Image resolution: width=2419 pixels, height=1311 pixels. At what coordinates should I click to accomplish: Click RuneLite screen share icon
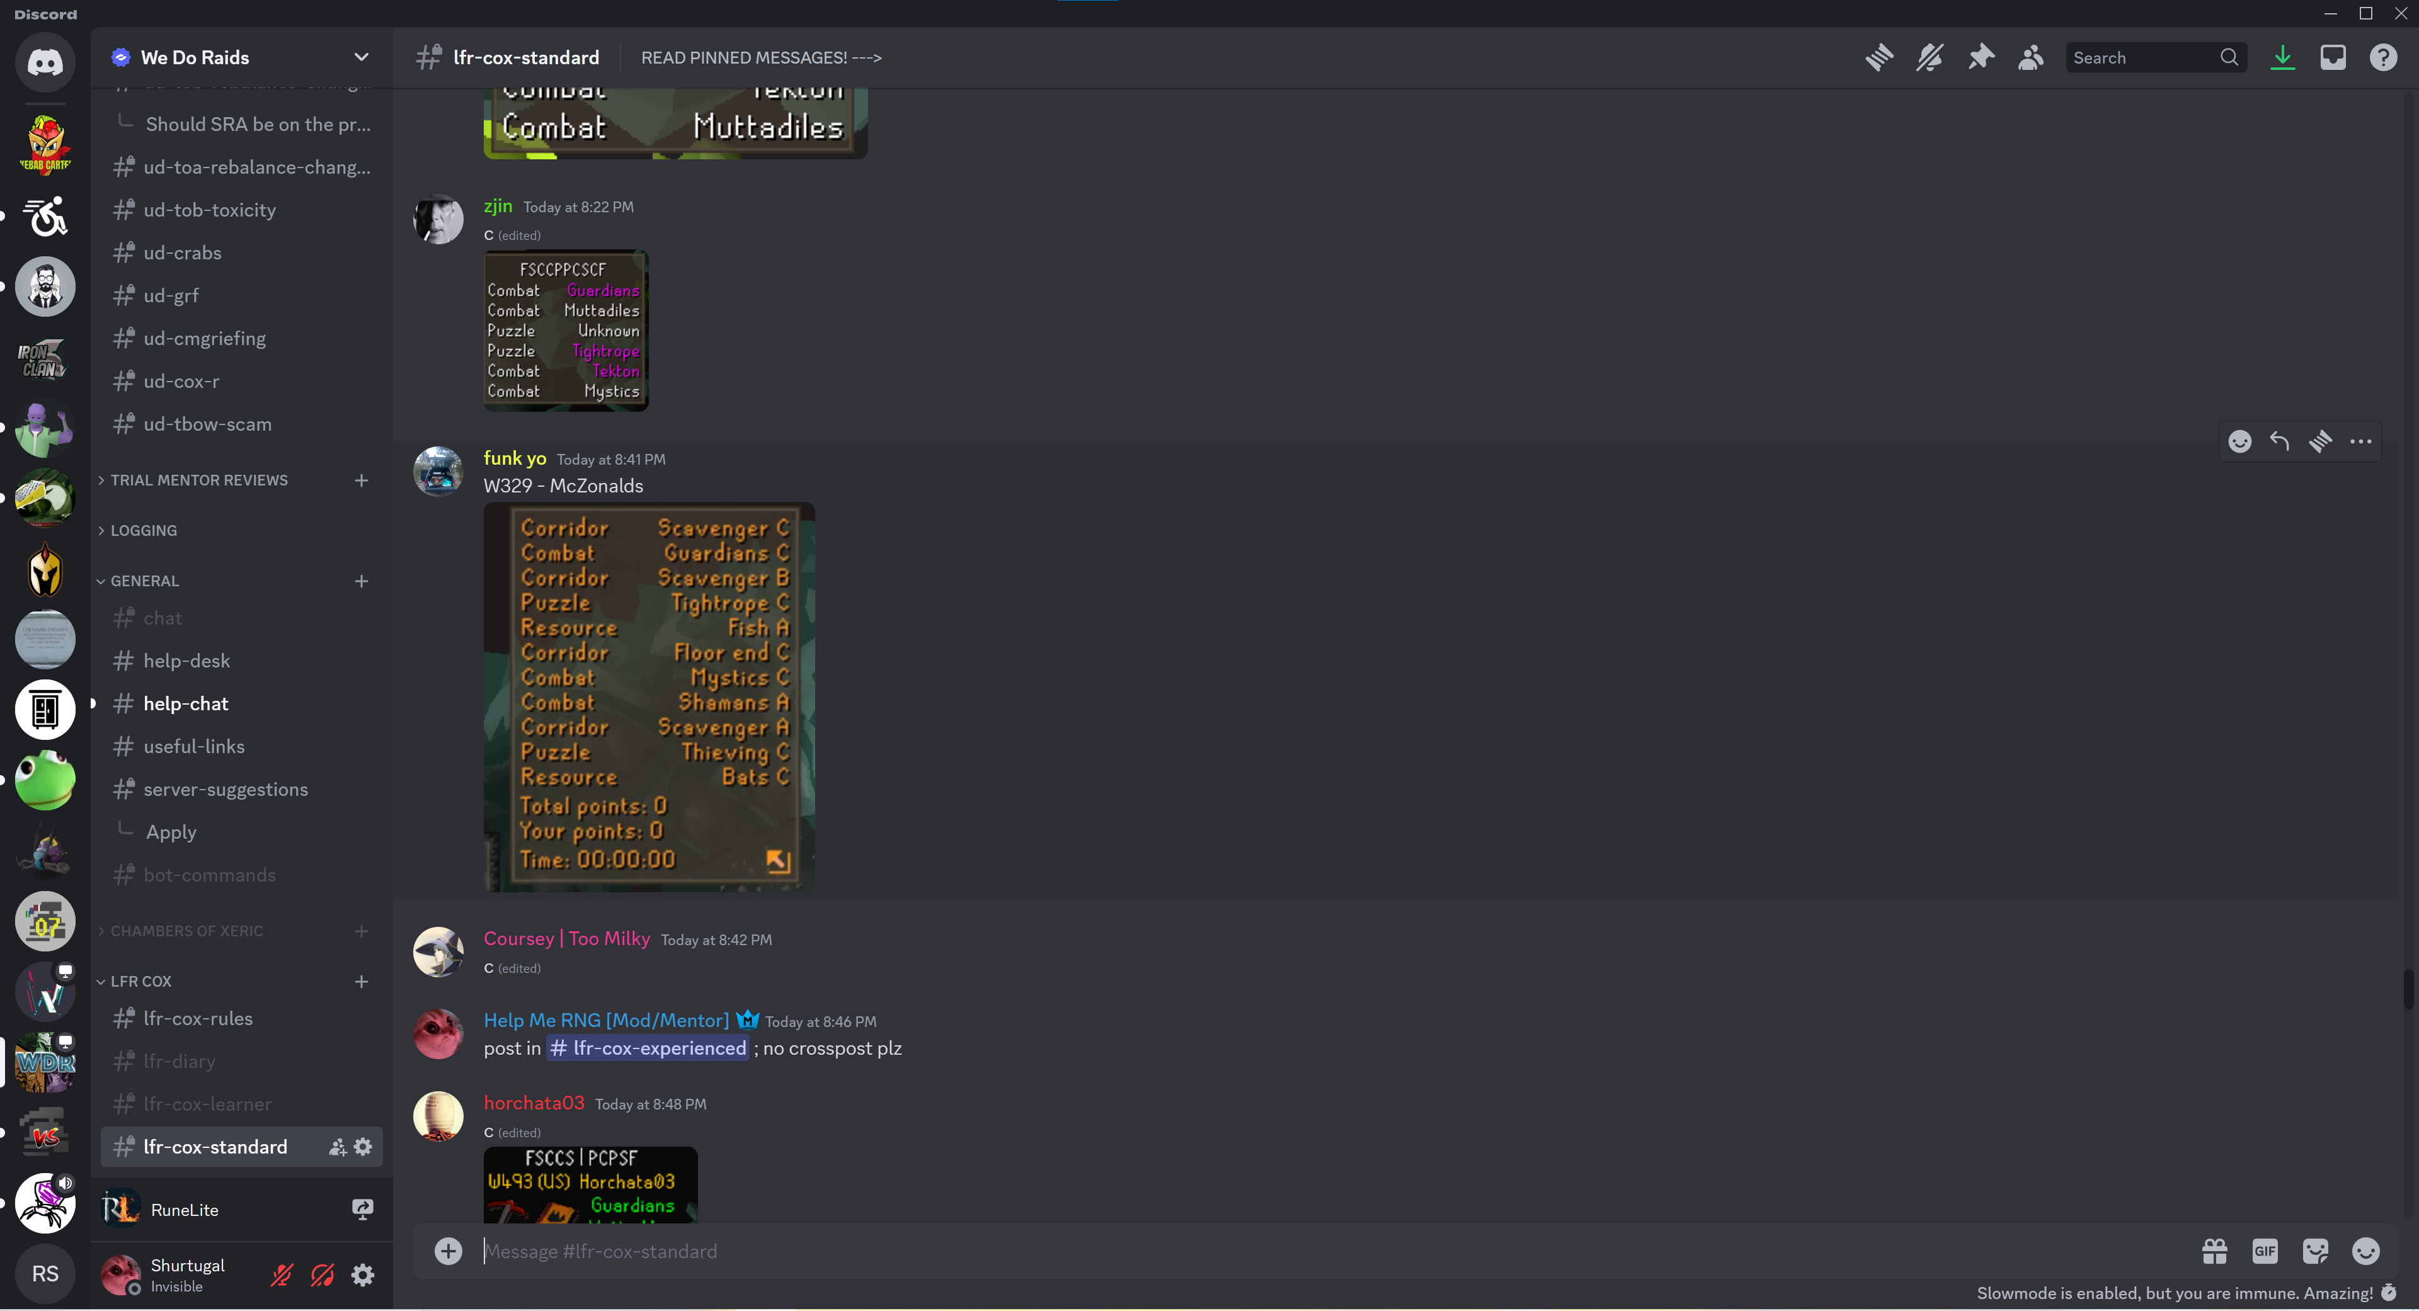tap(362, 1210)
